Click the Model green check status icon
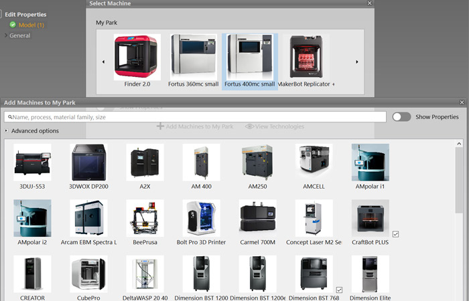The image size is (469, 301). (x=13, y=25)
